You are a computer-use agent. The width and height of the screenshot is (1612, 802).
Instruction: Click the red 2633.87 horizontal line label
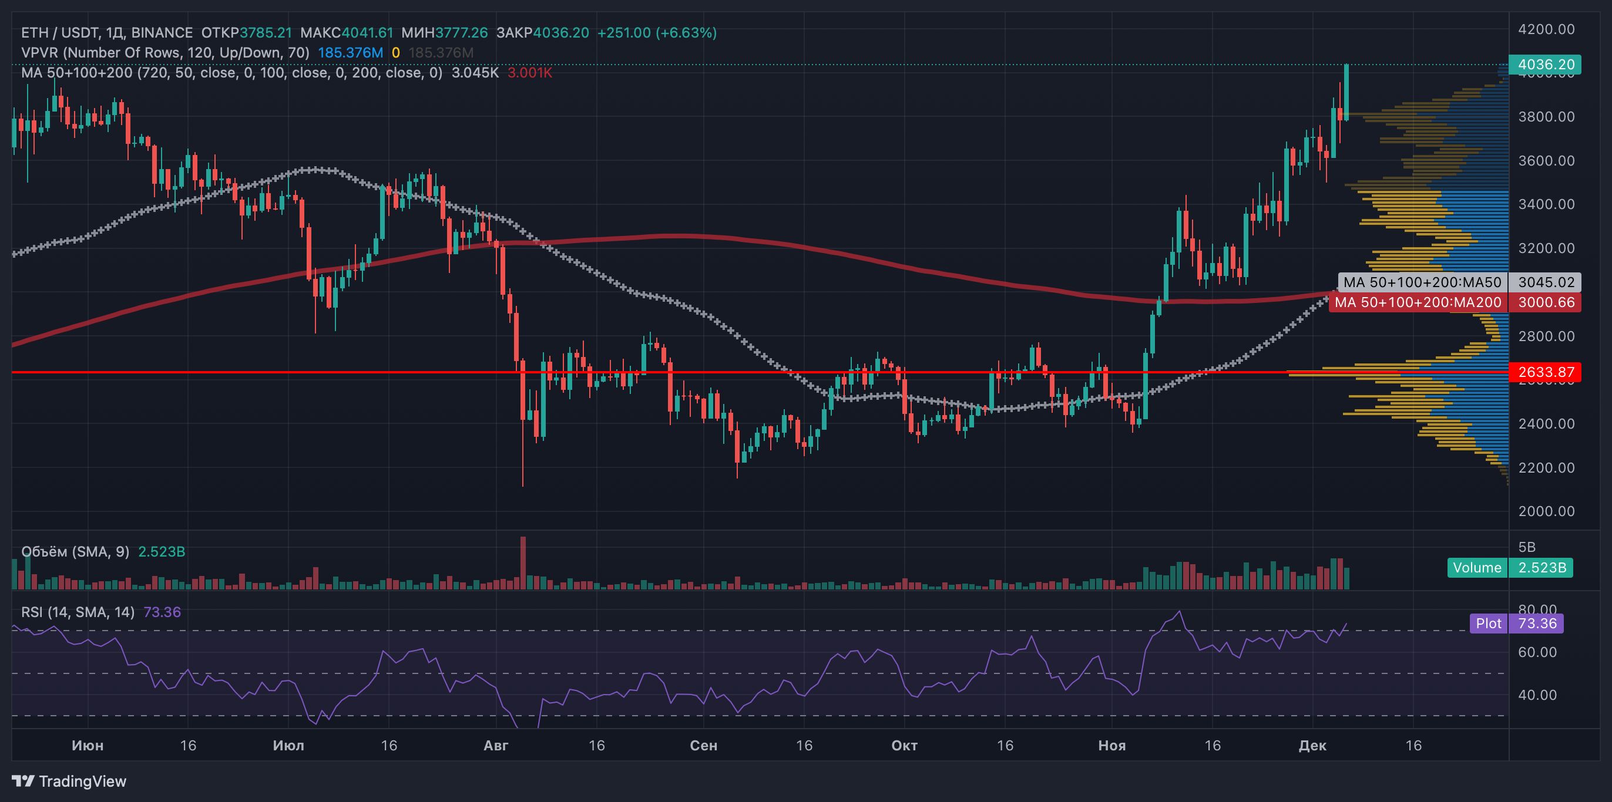pyautogui.click(x=1545, y=372)
